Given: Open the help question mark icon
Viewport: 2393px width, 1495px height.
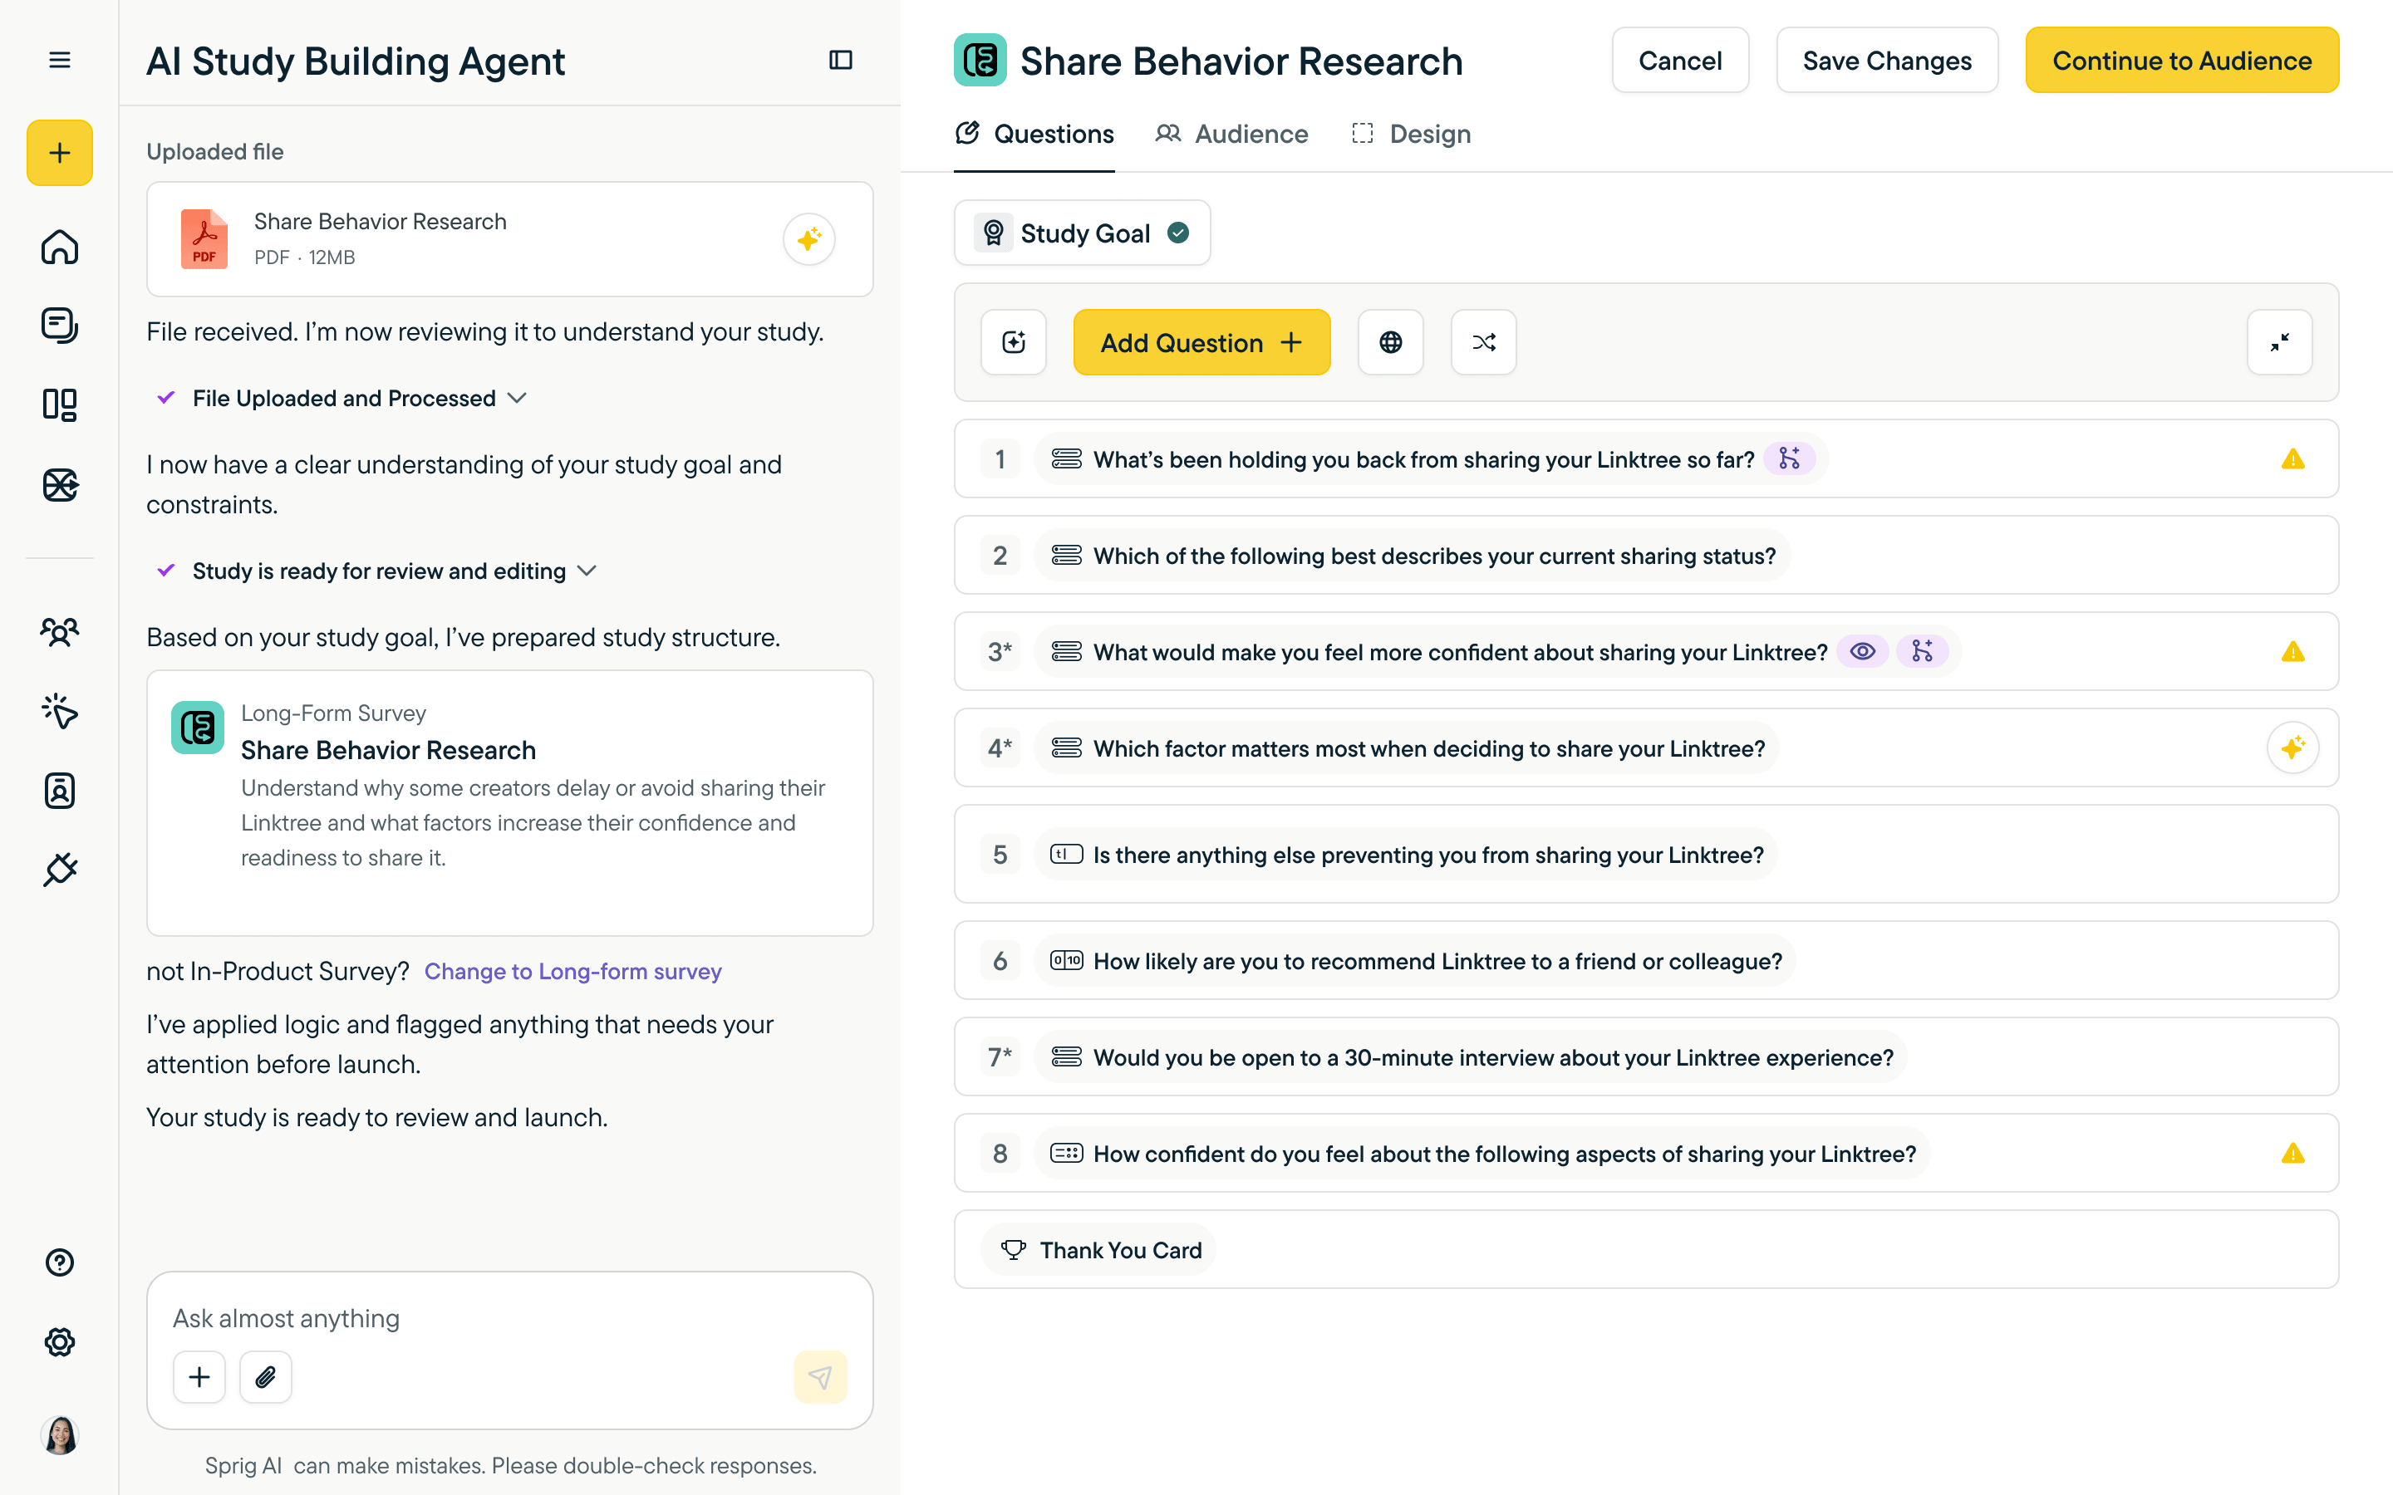Looking at the screenshot, I should click(59, 1262).
